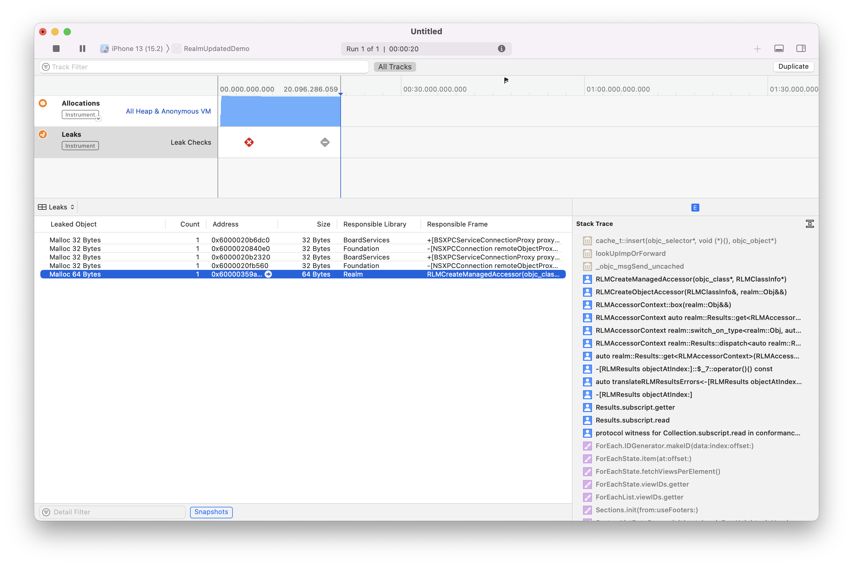853x566 pixels.
Task: Sort by Responsible Library column
Action: point(375,224)
